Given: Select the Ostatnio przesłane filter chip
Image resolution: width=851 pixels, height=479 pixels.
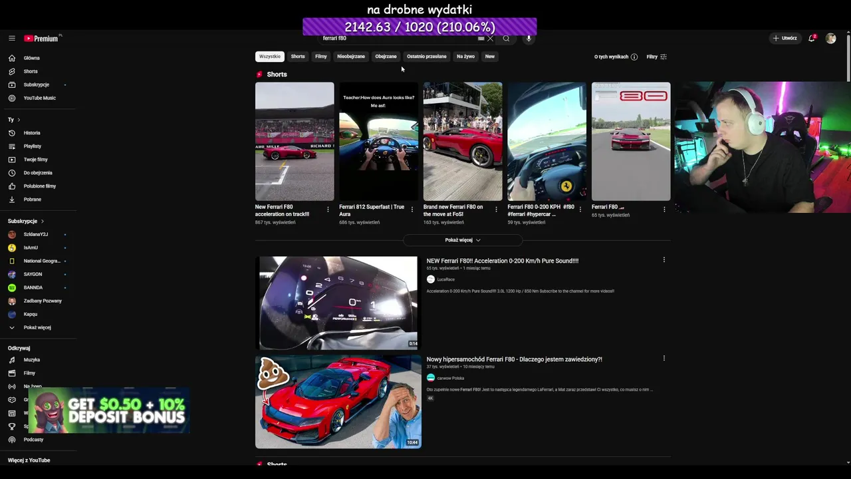Looking at the screenshot, I should [x=427, y=57].
